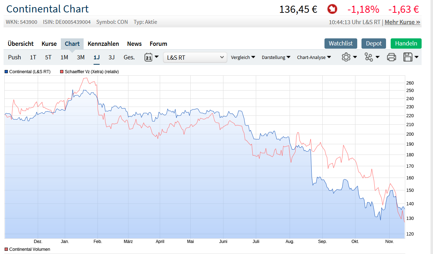Click the 260 y-axis label
433x254 pixels.
pyautogui.click(x=410, y=83)
